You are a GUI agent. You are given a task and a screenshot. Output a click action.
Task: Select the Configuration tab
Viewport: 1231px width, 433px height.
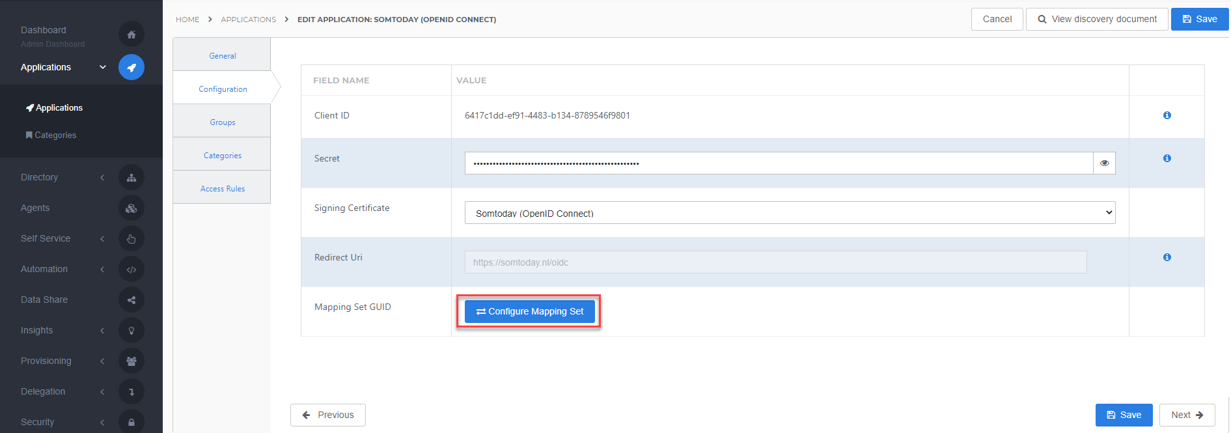pyautogui.click(x=222, y=88)
